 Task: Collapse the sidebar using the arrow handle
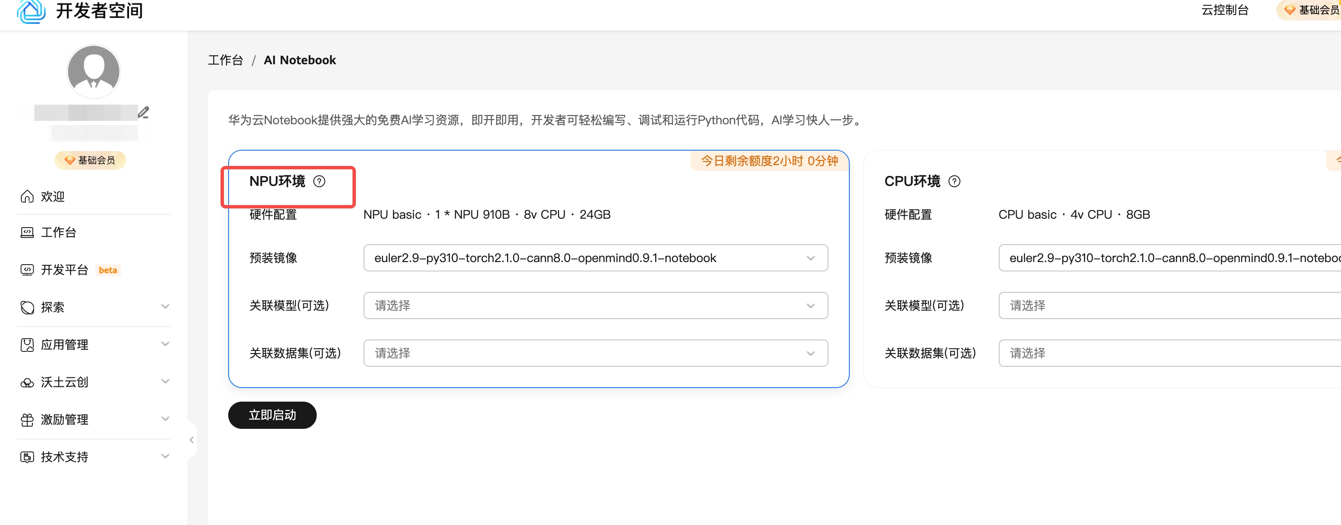(x=192, y=440)
